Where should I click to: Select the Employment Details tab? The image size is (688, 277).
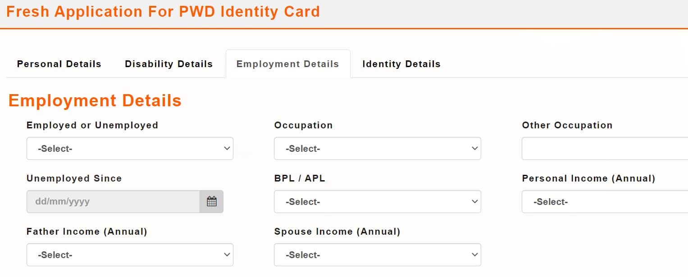(x=288, y=64)
